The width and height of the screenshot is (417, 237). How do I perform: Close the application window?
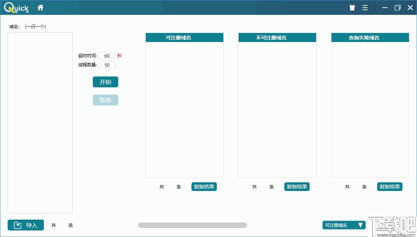[x=410, y=8]
